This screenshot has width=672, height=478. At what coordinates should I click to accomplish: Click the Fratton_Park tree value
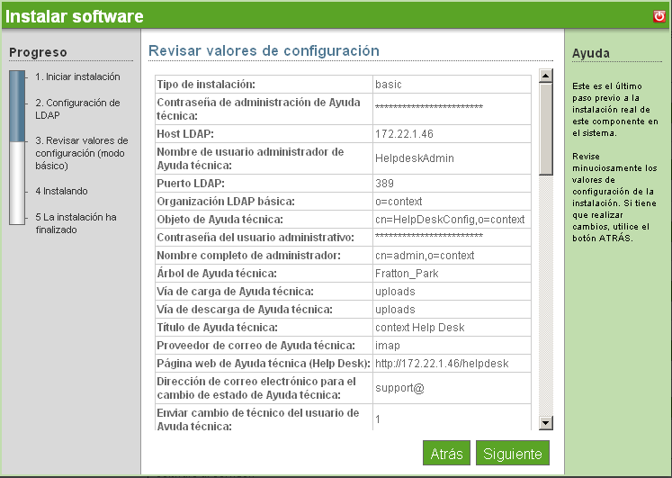coord(407,274)
